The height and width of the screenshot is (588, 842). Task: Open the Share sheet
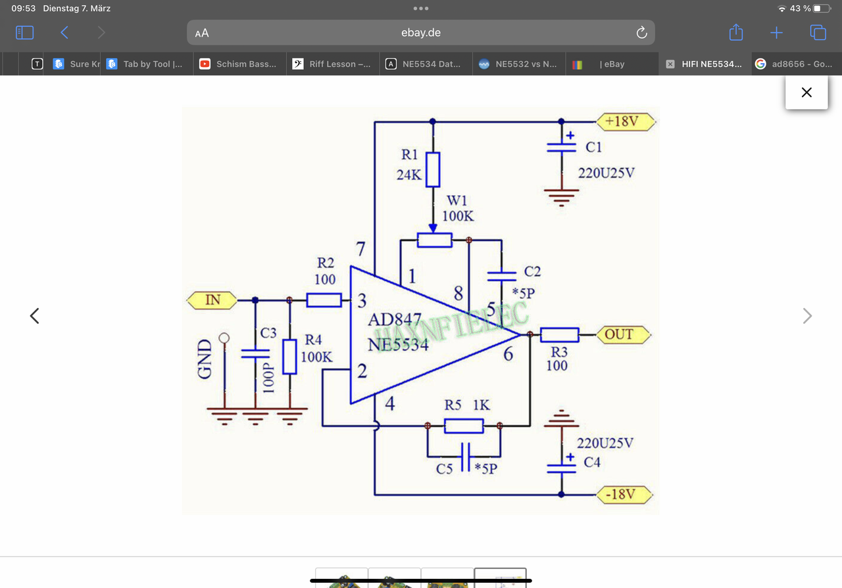(736, 32)
